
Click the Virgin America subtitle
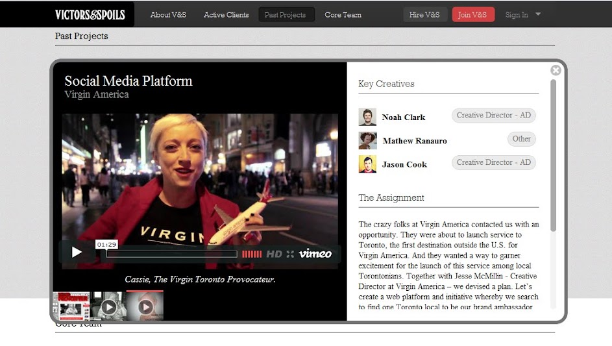97,95
